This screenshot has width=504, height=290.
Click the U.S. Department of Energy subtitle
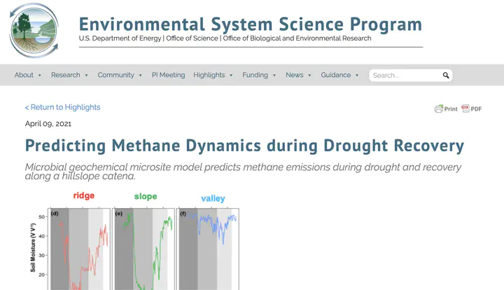pos(225,39)
